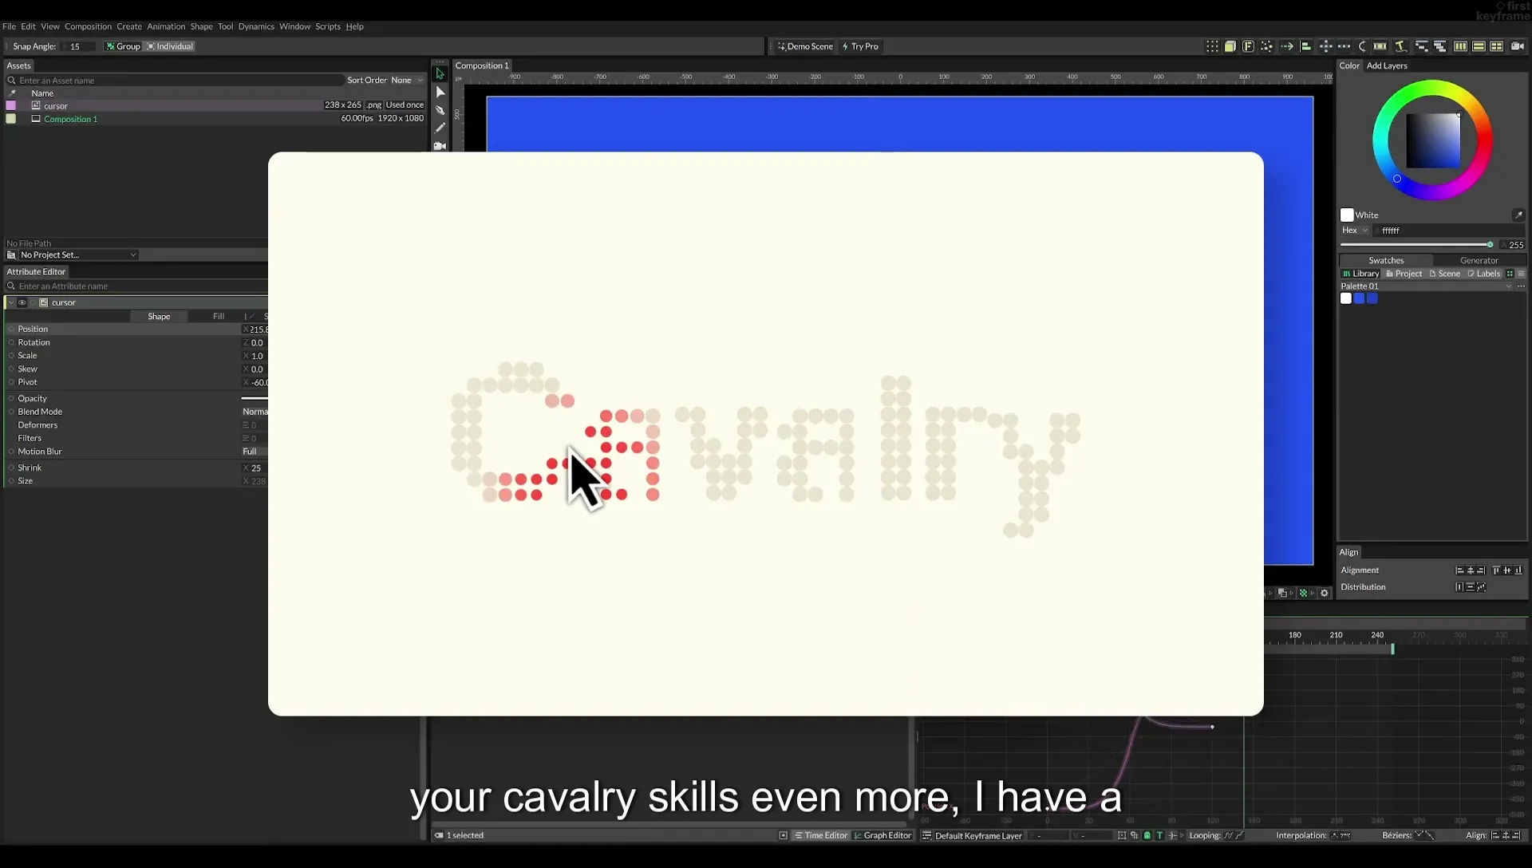Click the text-on-path T icon in toolbar
The width and height of the screenshot is (1532, 868).
(x=1400, y=46)
